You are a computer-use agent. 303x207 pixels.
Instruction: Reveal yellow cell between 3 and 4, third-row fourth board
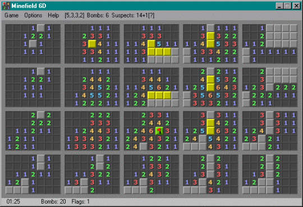210,123
